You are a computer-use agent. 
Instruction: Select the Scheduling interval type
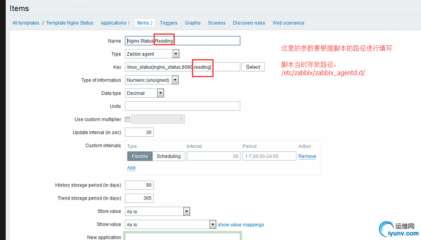click(x=169, y=156)
